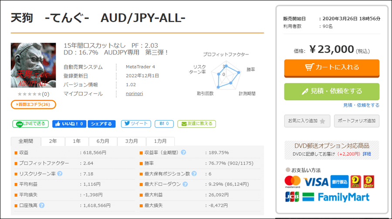Open 質問はコチラ(26) questions button
The height and width of the screenshot is (219, 392).
[x=33, y=104]
